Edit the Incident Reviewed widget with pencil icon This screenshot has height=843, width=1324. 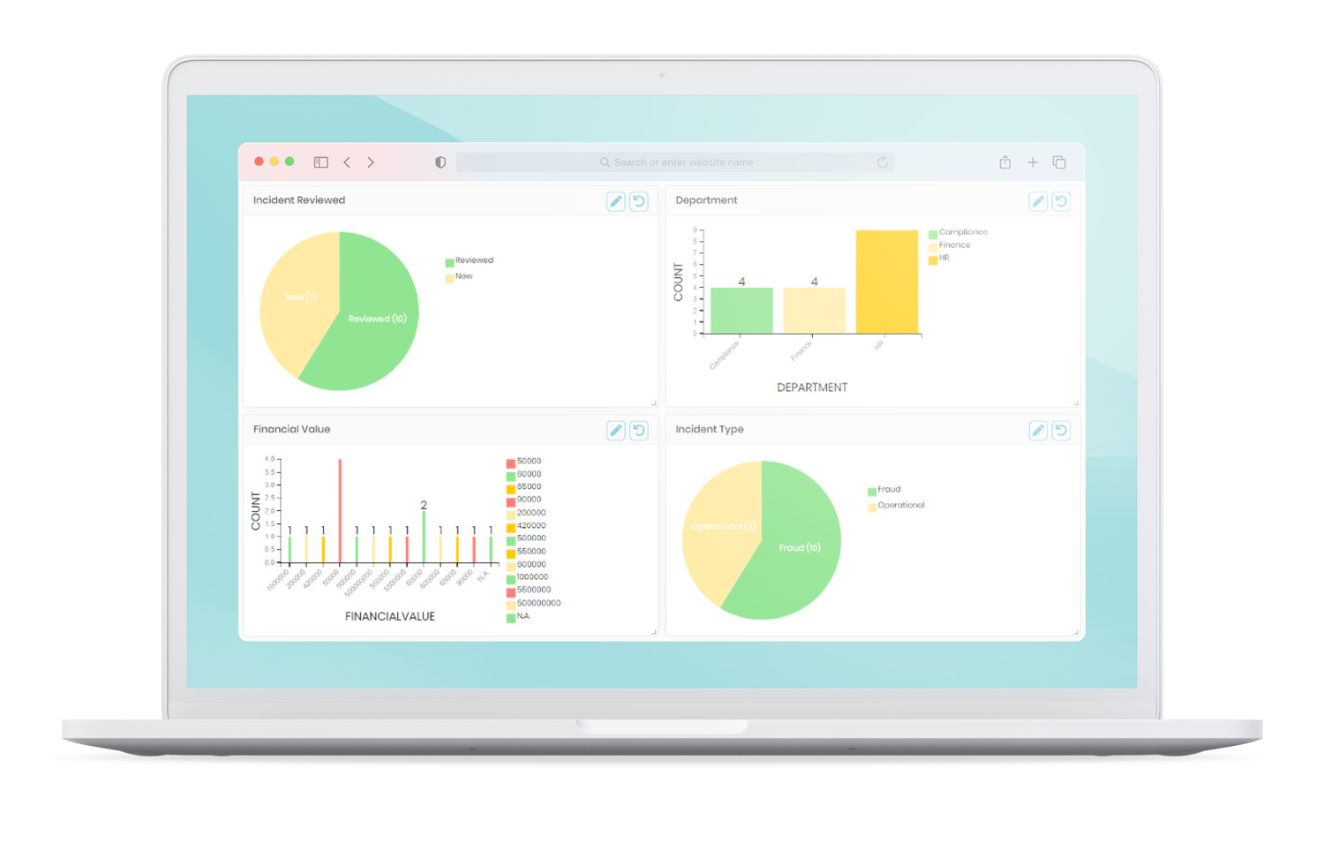coord(616,201)
